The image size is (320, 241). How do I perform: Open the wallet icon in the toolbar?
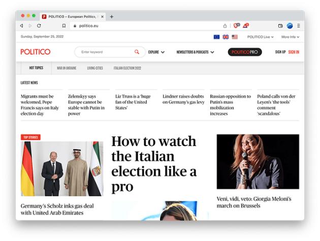tap(280, 26)
